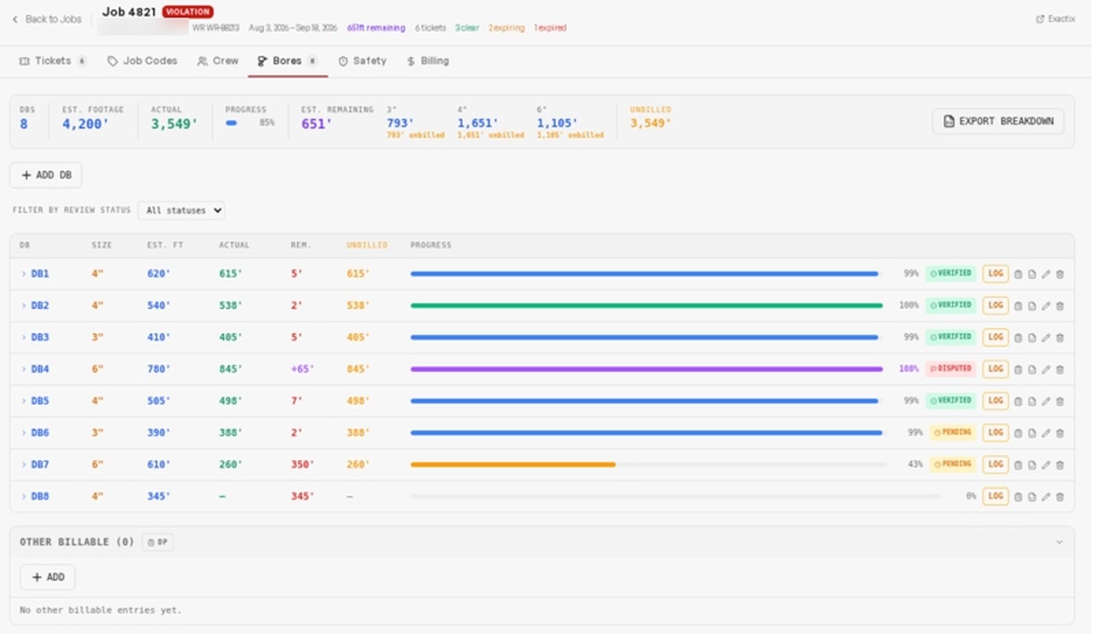The width and height of the screenshot is (1097, 634).
Task: Edit DB3 with the pencil icon
Action: 1046,337
